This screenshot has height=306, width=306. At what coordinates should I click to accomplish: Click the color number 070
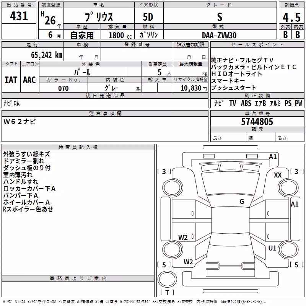coord(63,88)
